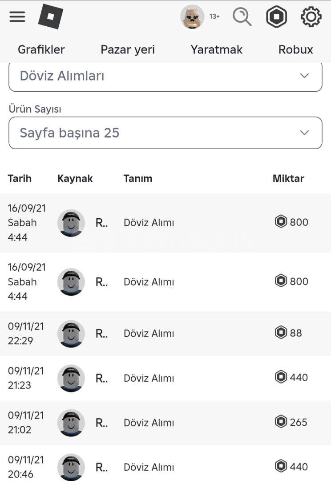Switch to the Grafikler tab
The image size is (331, 481).
click(x=41, y=49)
